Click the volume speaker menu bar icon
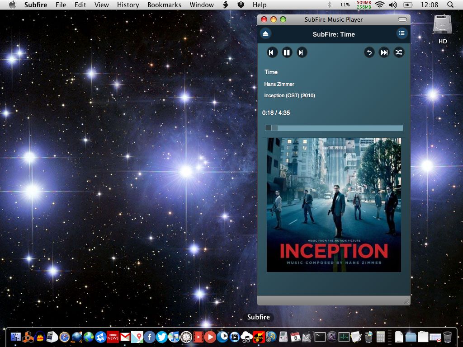 pos(393,5)
